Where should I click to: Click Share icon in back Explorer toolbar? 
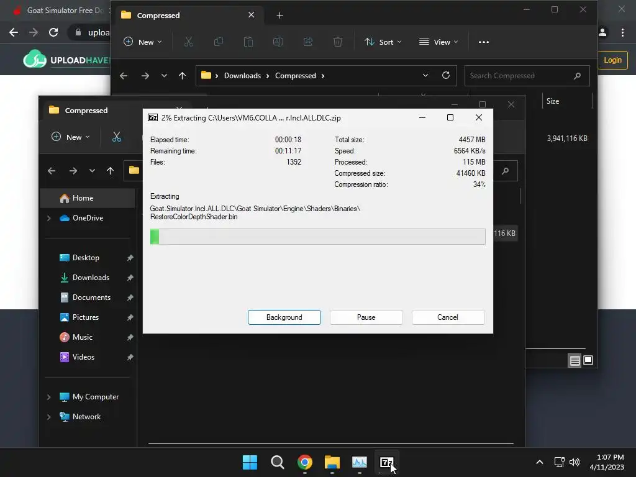pyautogui.click(x=308, y=42)
